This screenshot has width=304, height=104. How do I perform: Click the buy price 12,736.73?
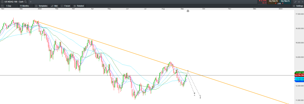point(285,1)
